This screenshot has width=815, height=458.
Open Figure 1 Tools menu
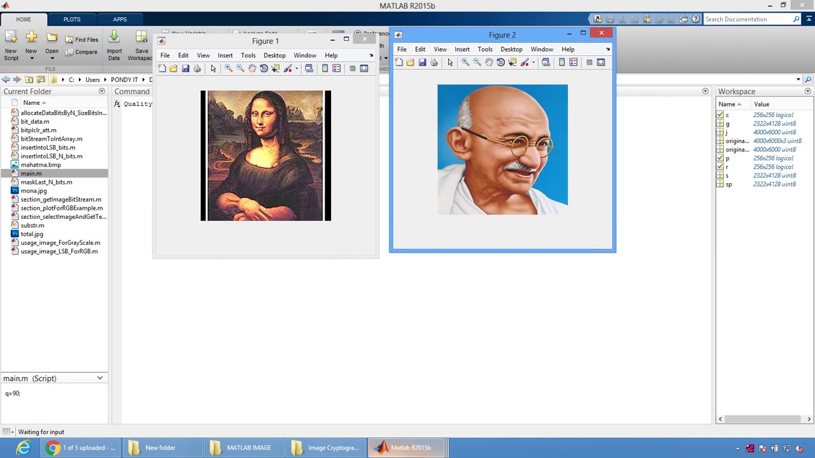248,55
